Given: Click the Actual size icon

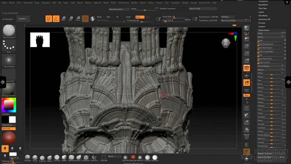Looking at the screenshot, I should (246, 54).
